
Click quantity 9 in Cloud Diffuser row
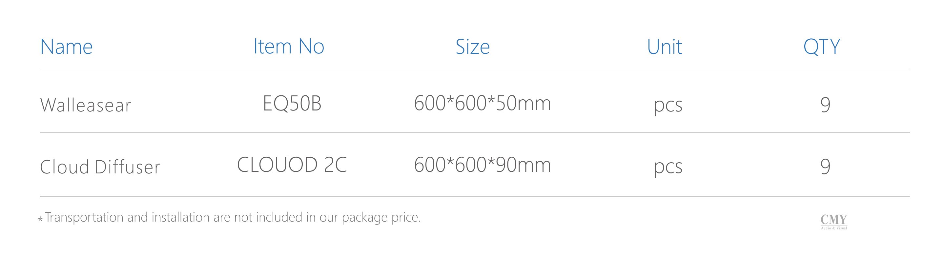tap(825, 167)
